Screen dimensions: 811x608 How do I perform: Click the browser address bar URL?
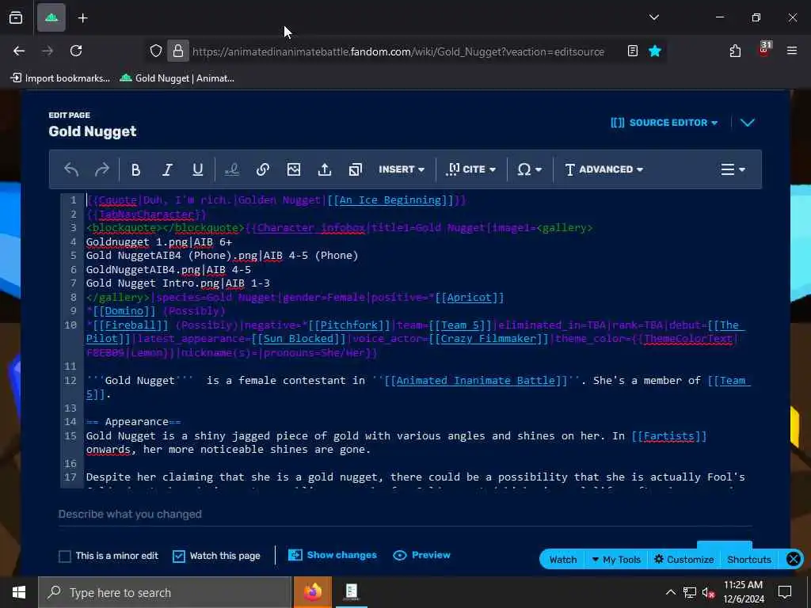click(398, 51)
